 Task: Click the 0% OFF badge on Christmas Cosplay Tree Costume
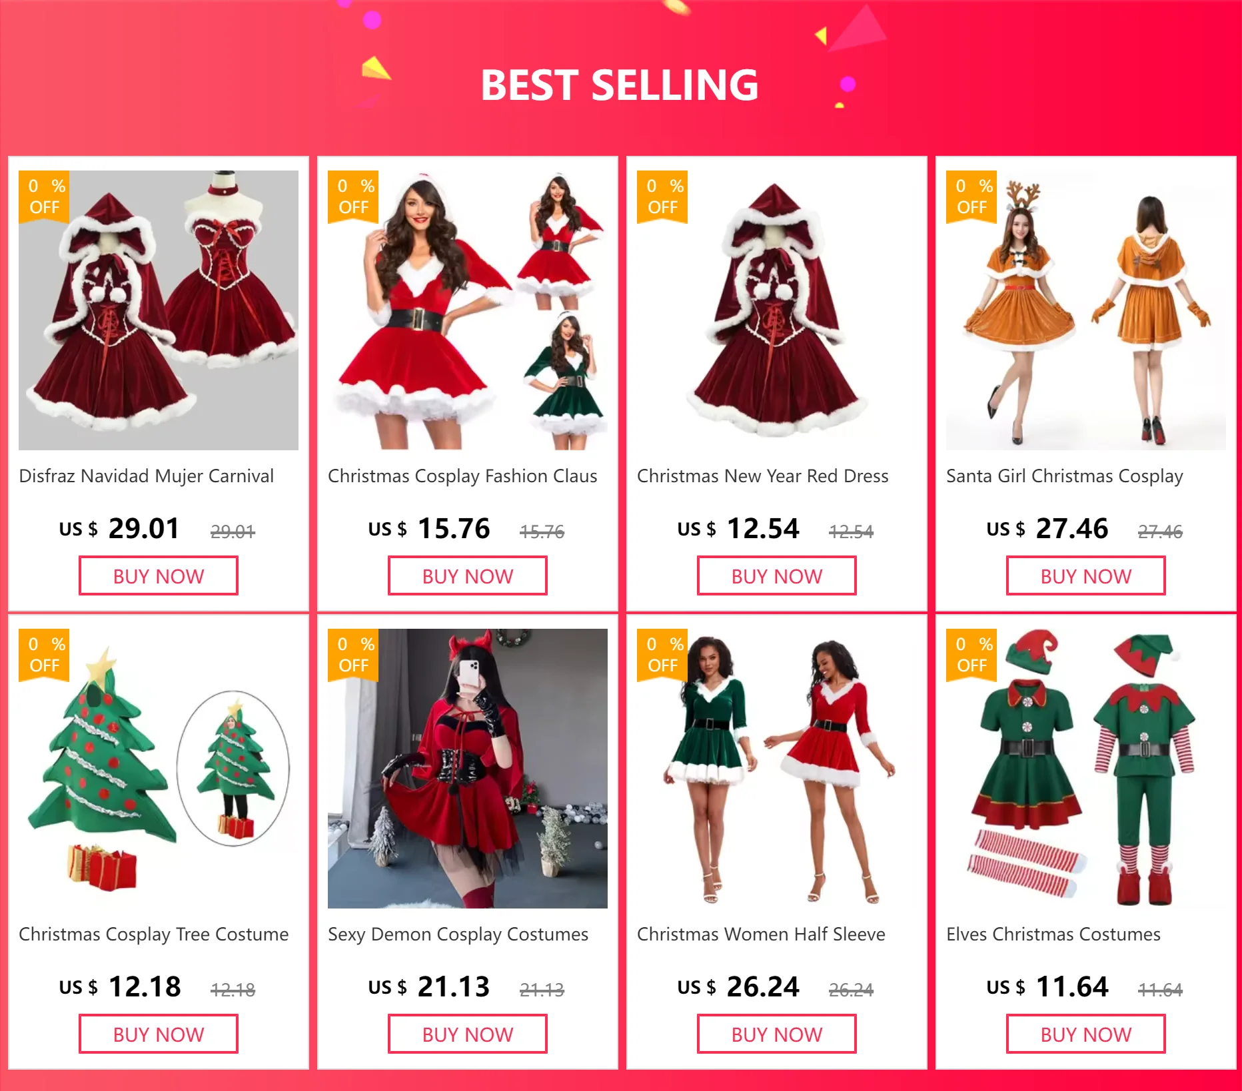pyautogui.click(x=44, y=655)
